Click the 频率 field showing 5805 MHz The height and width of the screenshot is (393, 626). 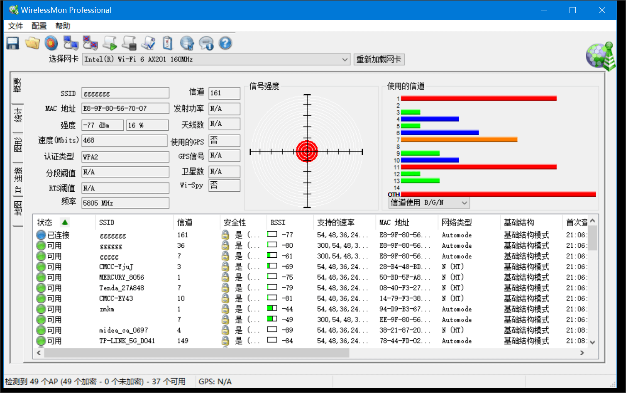(125, 203)
